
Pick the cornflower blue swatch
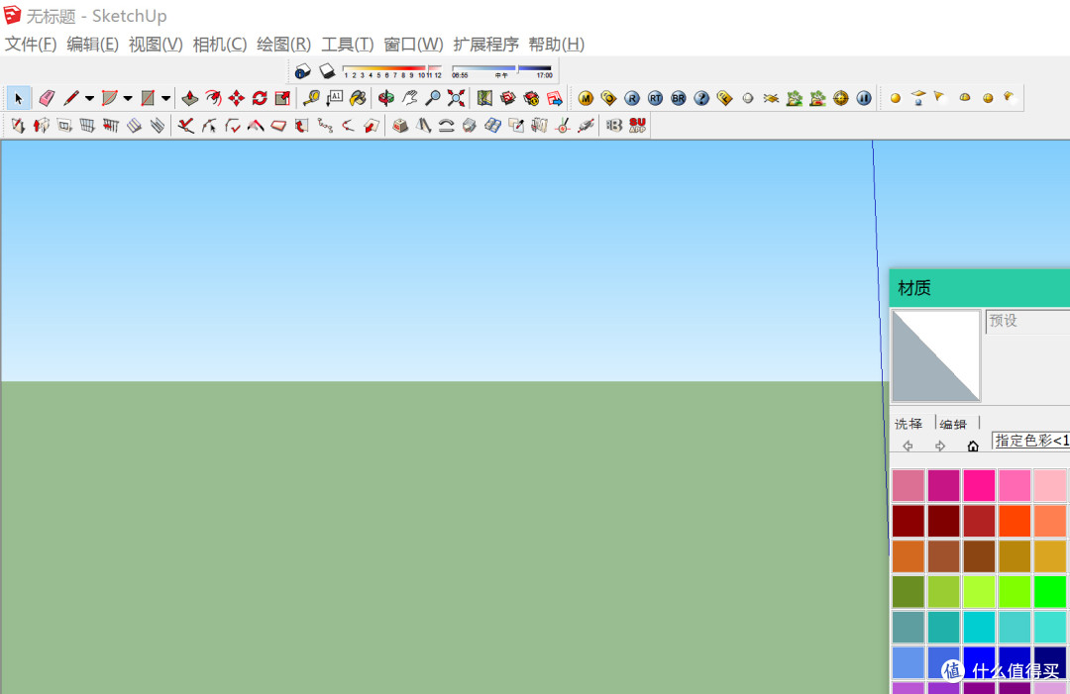[x=909, y=662]
